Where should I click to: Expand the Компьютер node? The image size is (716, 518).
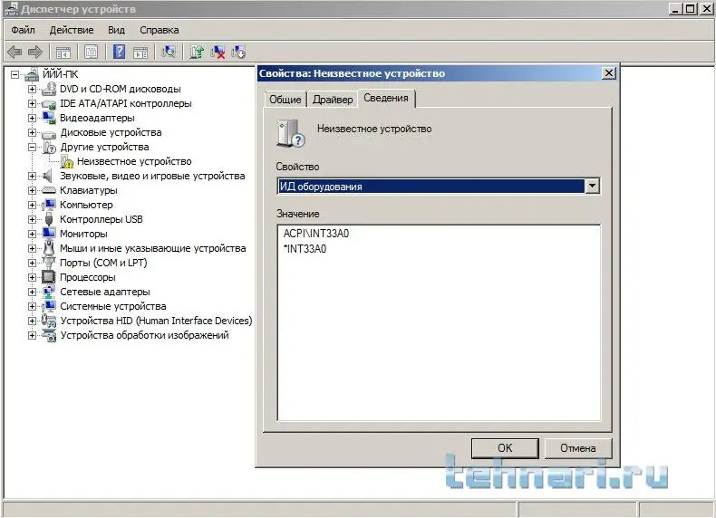point(32,205)
